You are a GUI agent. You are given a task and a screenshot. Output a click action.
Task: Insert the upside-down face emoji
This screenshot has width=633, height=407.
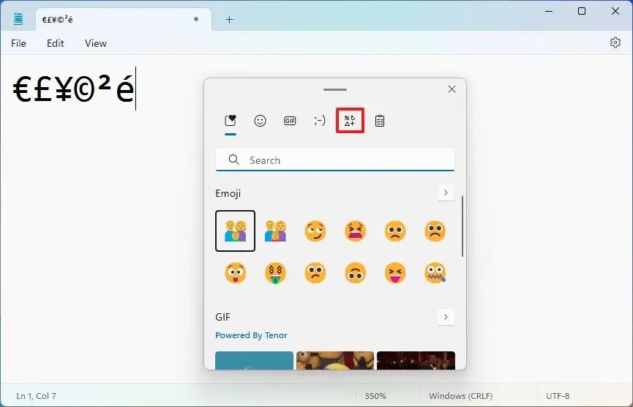(355, 274)
